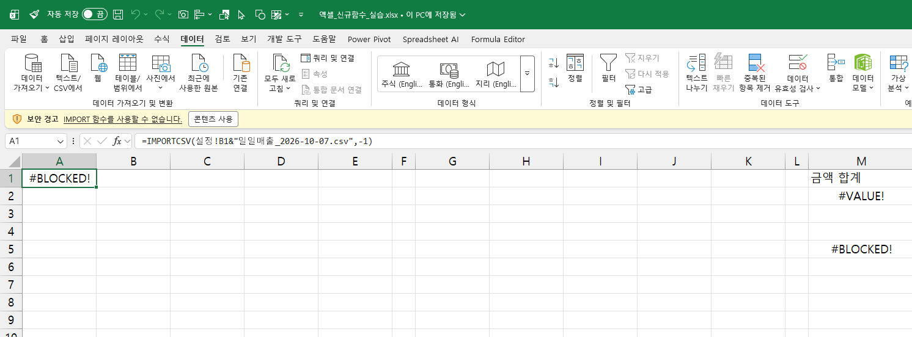Open the Name Box dropdown arrow
Screen dimensions: 912x337
click(61, 141)
